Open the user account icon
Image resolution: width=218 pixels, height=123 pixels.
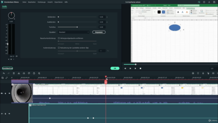[209, 2]
